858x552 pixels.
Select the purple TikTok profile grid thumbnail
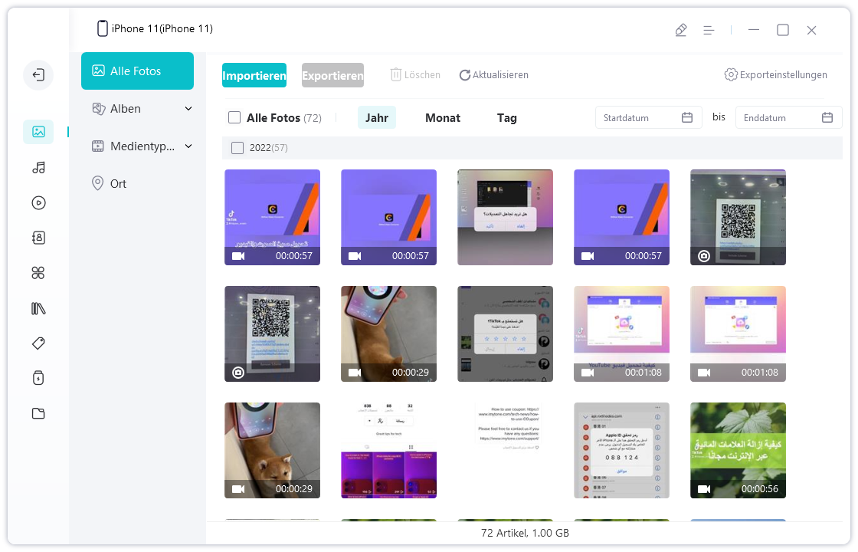pos(389,451)
